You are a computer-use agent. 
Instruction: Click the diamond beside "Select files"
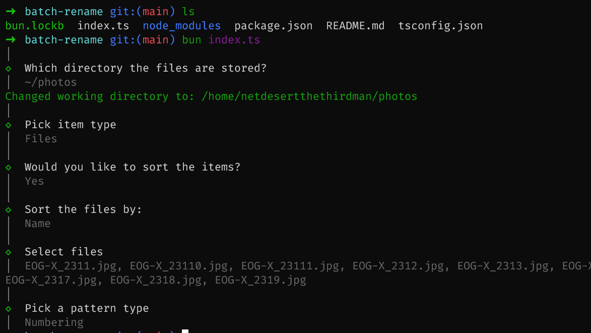click(x=9, y=252)
